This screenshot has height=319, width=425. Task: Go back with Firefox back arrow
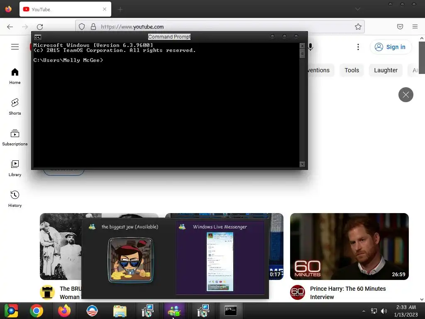coord(10,27)
